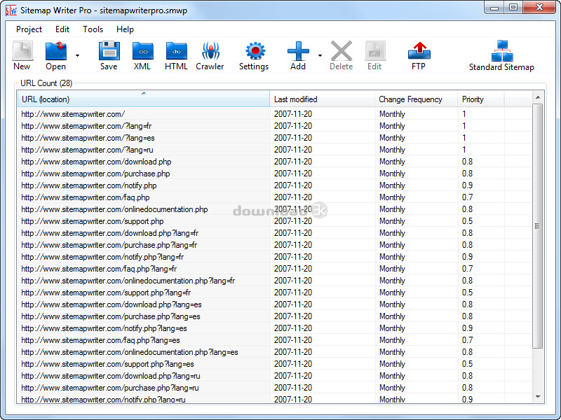Click the vertical scrollbar thumb
This screenshot has height=420, width=561.
(x=537, y=225)
